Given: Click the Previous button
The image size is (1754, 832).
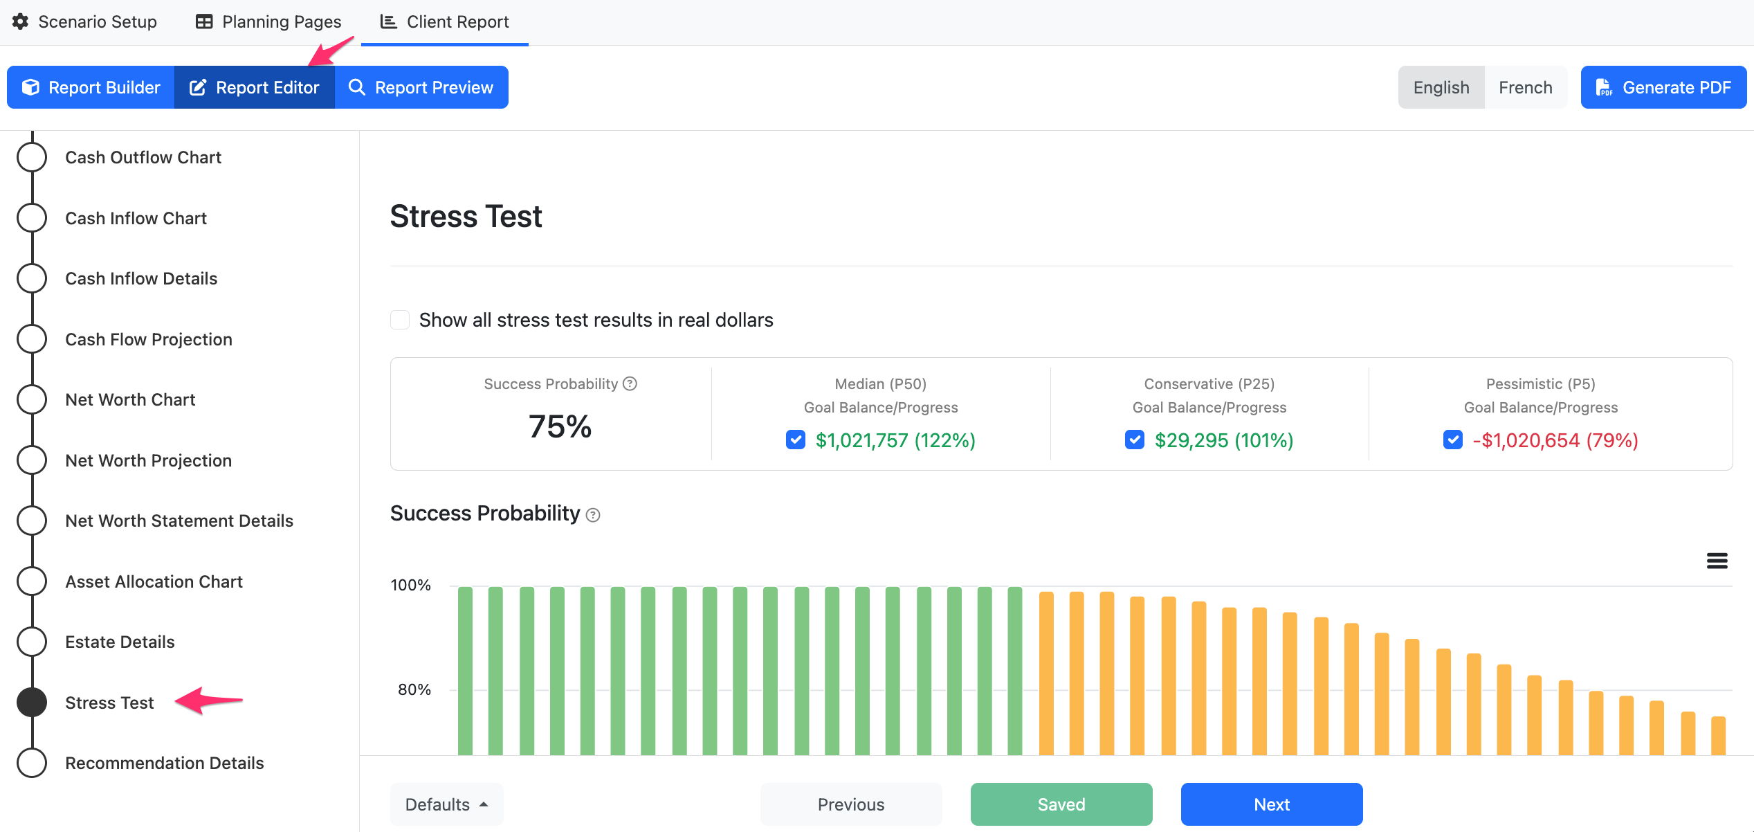Looking at the screenshot, I should pos(851,804).
